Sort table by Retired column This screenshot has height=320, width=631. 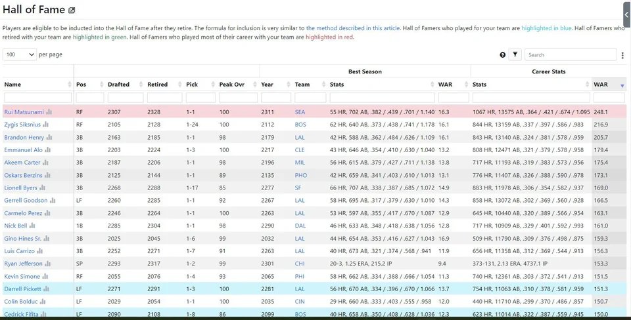[164, 85]
